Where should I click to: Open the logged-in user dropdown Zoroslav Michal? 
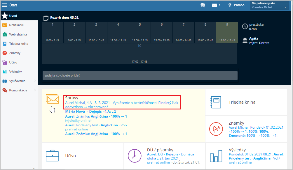point(269,5)
